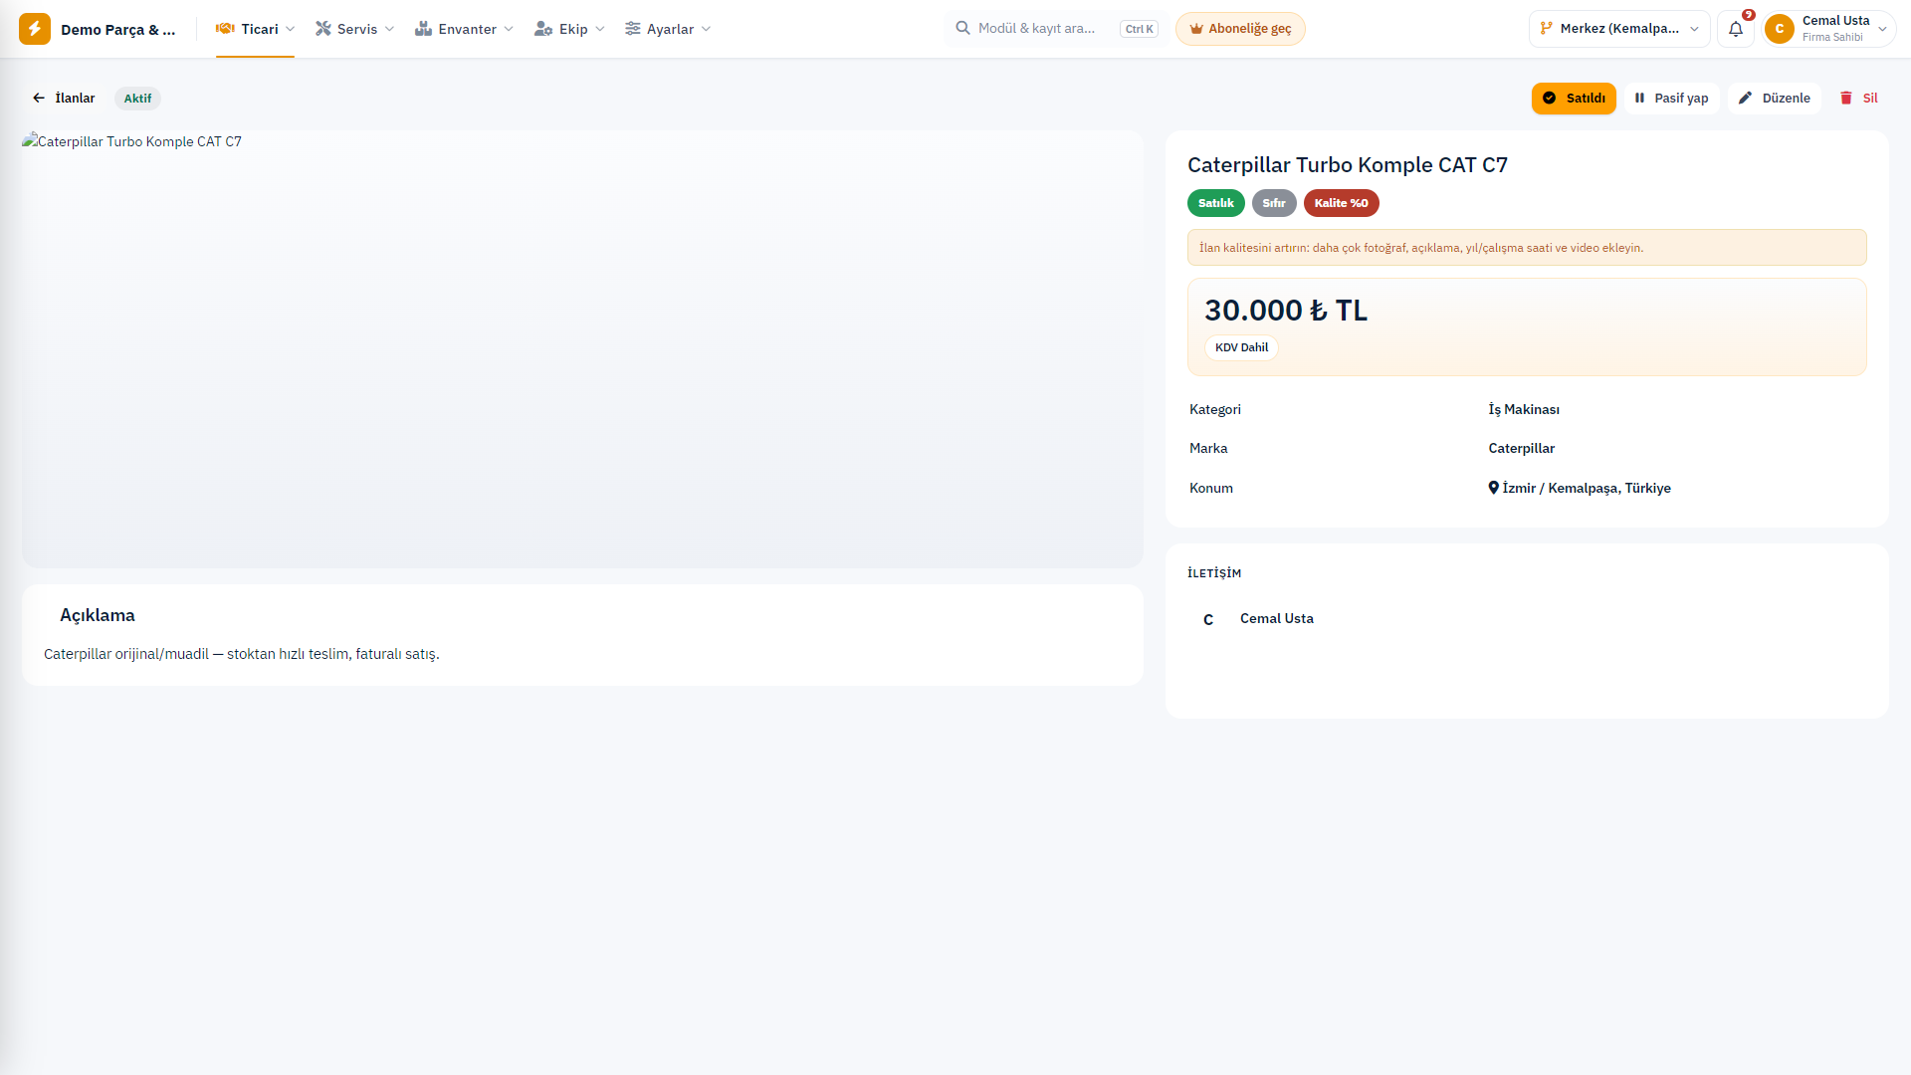The image size is (1911, 1075).
Task: Expand the Ticari menu chevron
Action: (290, 29)
